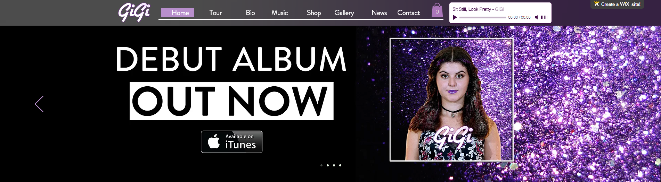Seek on the audio progress bar
Viewport: 661px width, 182px height.
tap(483, 17)
